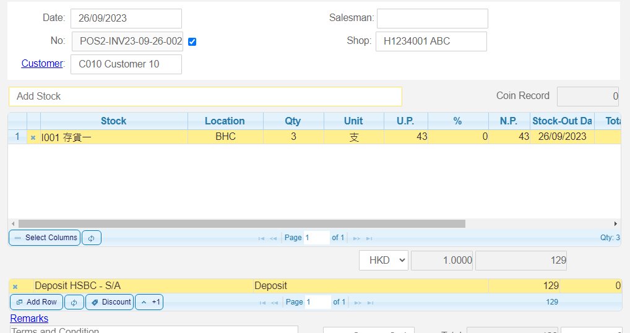Open the Remarks link
630x333 pixels.
point(29,318)
